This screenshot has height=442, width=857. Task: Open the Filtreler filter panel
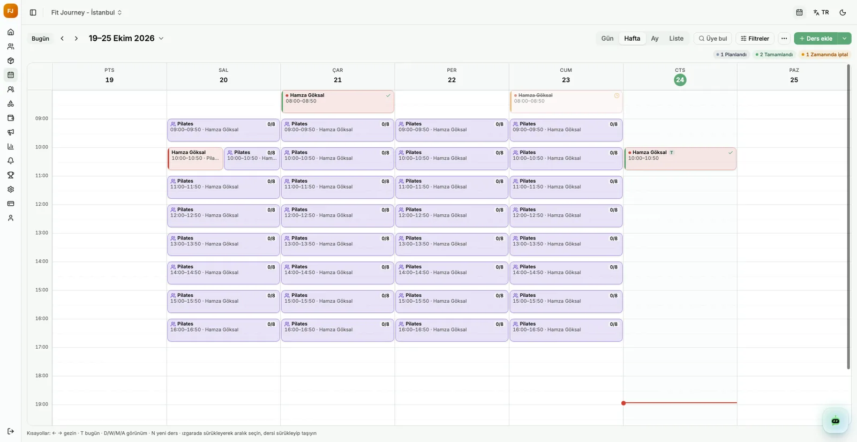click(x=755, y=39)
